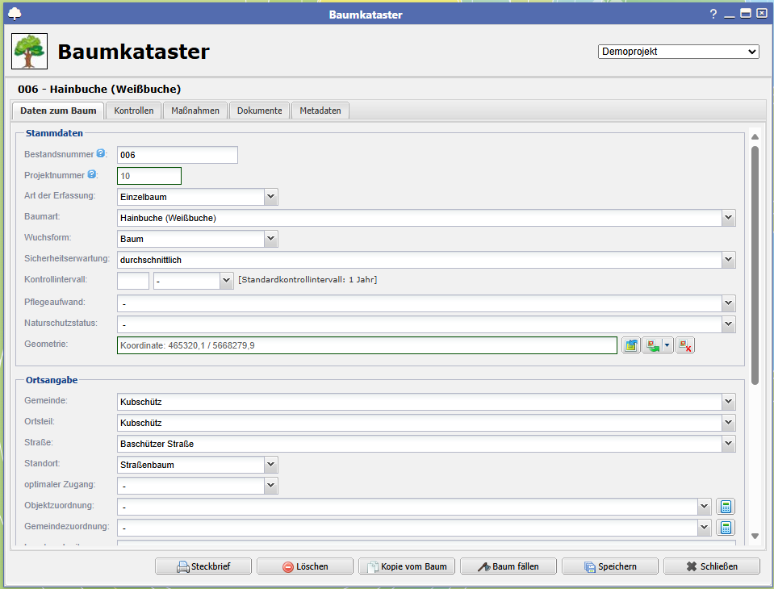The height and width of the screenshot is (589, 774).
Task: Open the Maßnahmen tab
Action: (195, 111)
